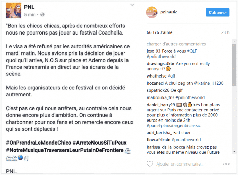Open the pnlmusic avatar picture

tap(152, 12)
